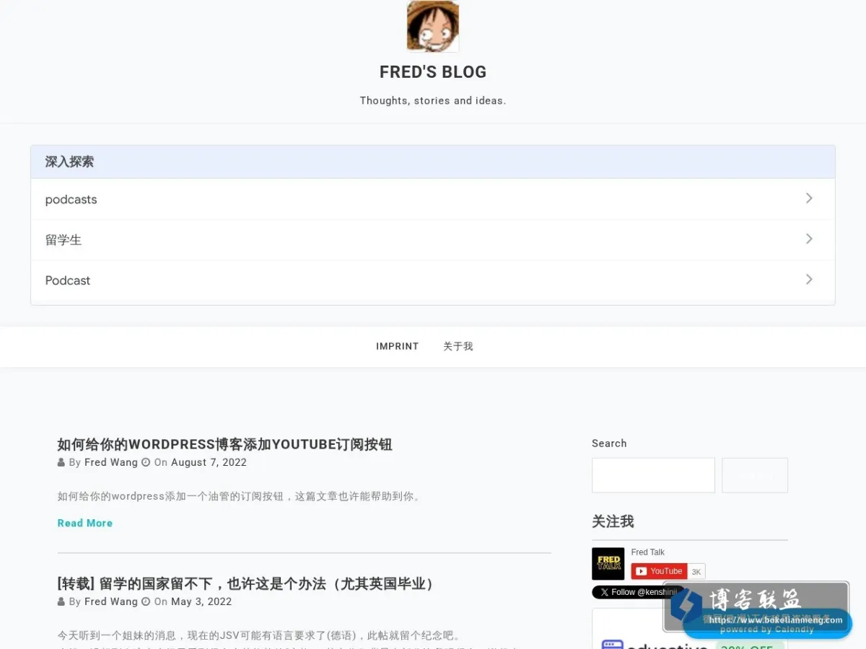Click the 3K subscriber count badge
The image size is (866, 649).
click(696, 571)
